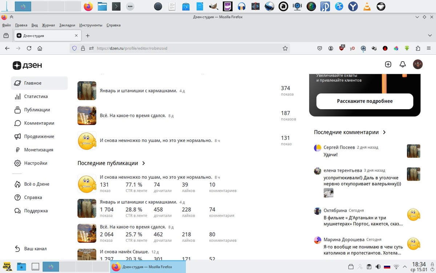The image size is (436, 273).
Task: Create new publication with plus icon
Action: coord(388,64)
